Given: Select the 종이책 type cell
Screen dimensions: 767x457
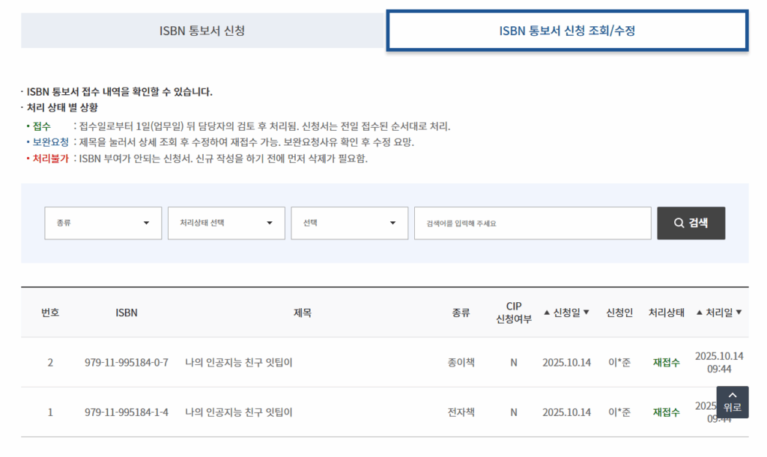Looking at the screenshot, I should point(461,363).
